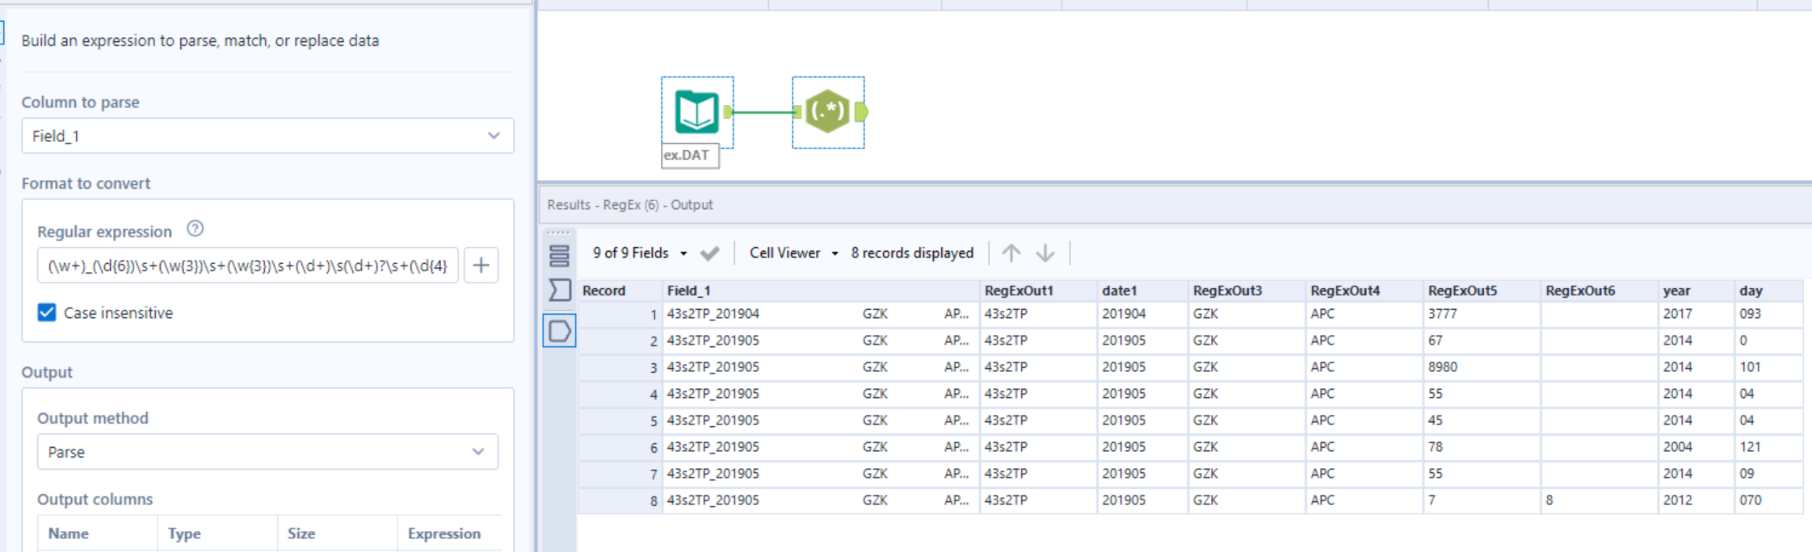Image resolution: width=1812 pixels, height=552 pixels.
Task: Show the metadata sigma view
Action: (559, 291)
